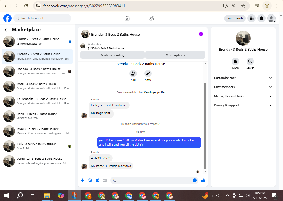This screenshot has width=283, height=201.
Task: Open Task View on taskbar
Action: pos(33,195)
